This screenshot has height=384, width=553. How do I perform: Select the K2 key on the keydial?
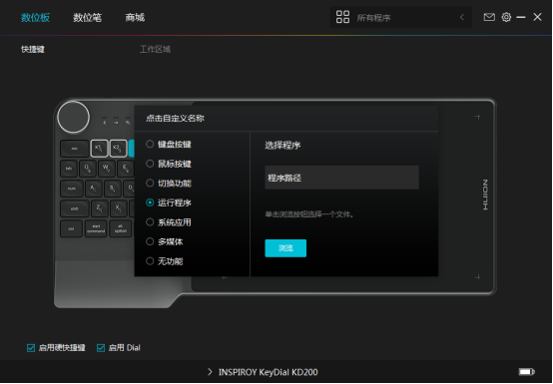point(118,149)
